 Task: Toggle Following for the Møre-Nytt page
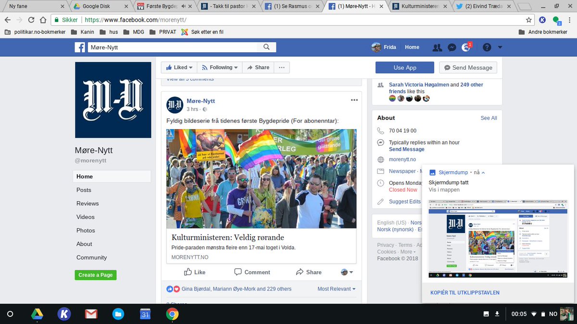coord(219,67)
